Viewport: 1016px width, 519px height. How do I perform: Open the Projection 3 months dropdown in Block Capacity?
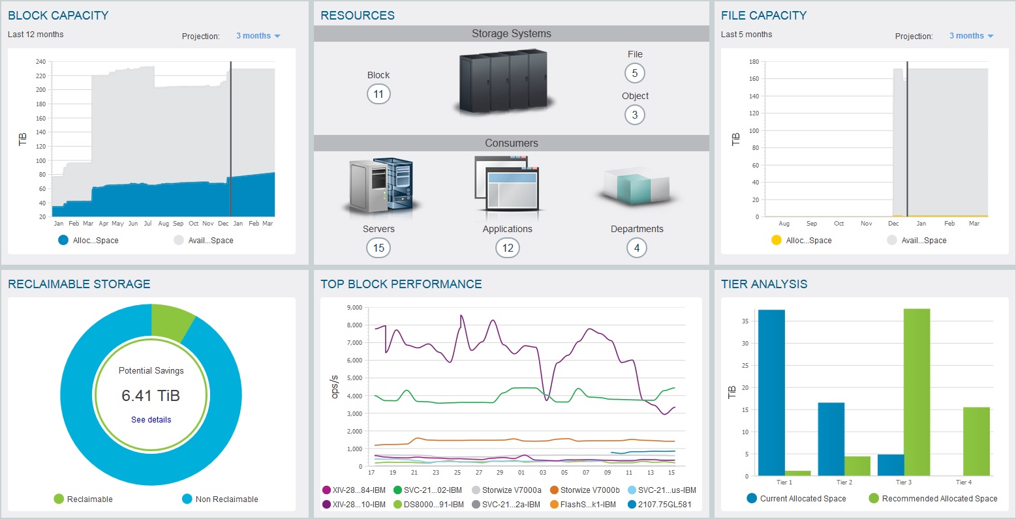pos(258,36)
